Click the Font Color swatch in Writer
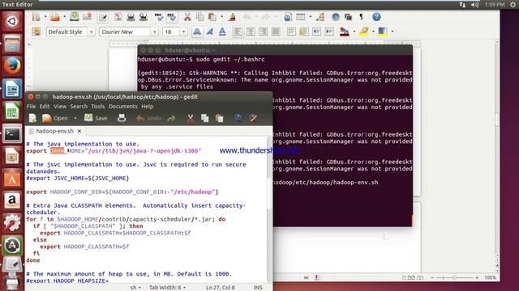The image size is (519, 291). [345, 32]
